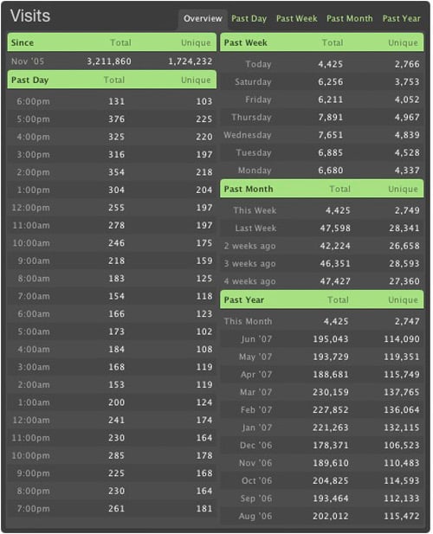The width and height of the screenshot is (433, 534).
Task: Switch to the Past Day tab
Action: [x=249, y=18]
